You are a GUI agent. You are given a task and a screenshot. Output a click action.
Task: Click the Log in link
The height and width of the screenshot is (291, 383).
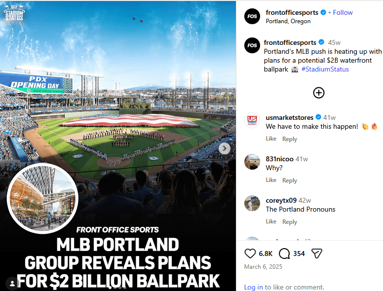[253, 287]
